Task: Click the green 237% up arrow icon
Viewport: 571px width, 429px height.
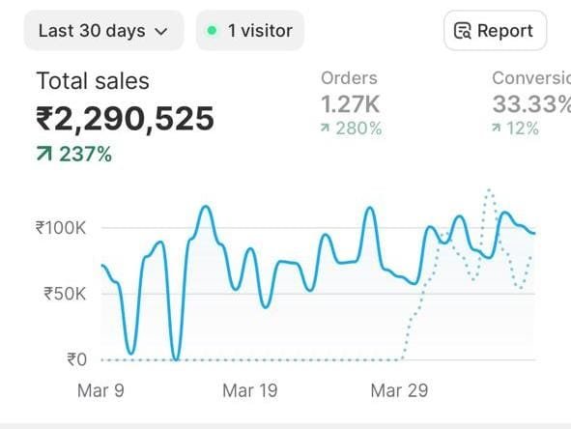Action: pos(44,154)
